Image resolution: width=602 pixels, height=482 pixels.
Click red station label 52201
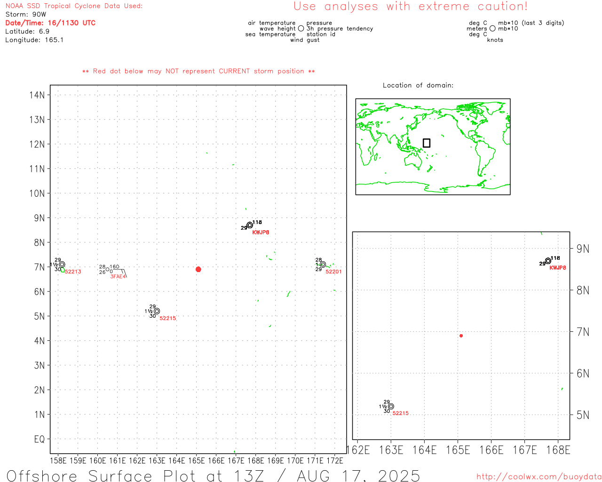[x=334, y=272]
